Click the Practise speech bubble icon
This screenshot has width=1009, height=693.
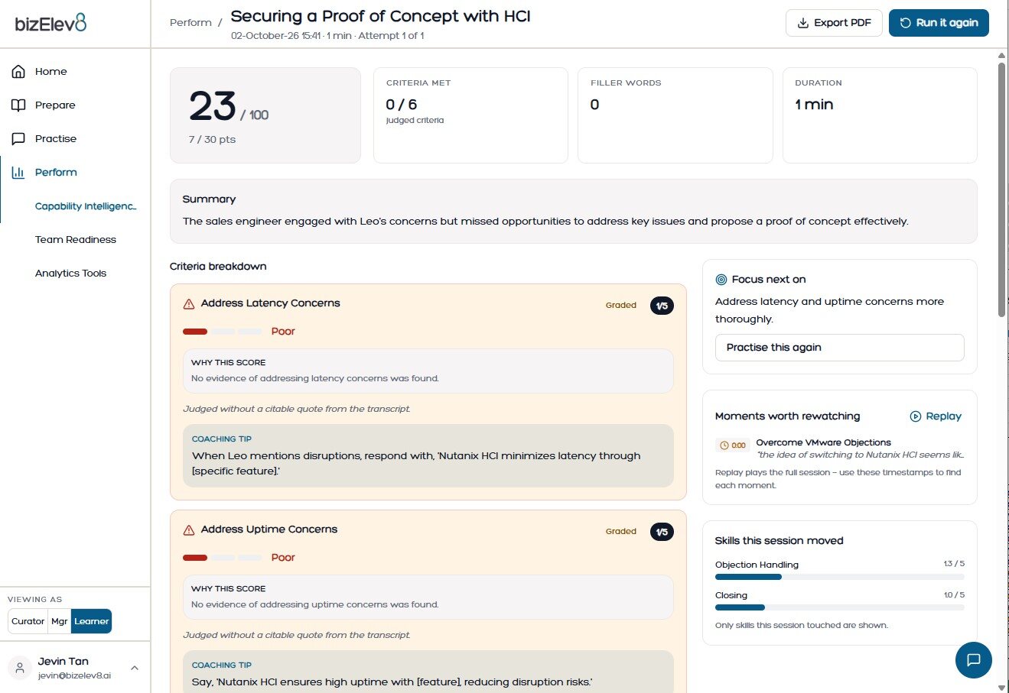pos(18,139)
